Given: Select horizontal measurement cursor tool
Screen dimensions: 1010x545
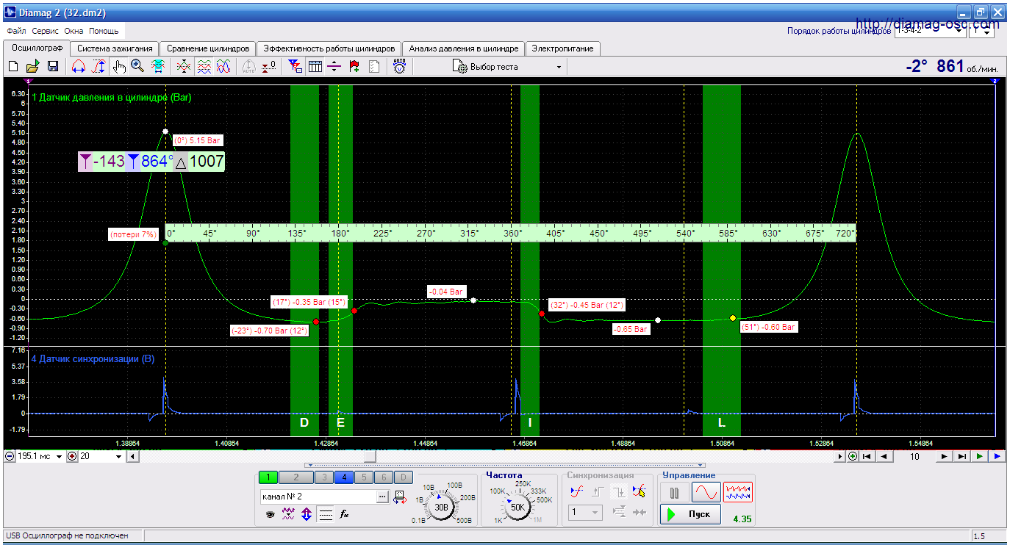Looking at the screenshot, I should (79, 66).
